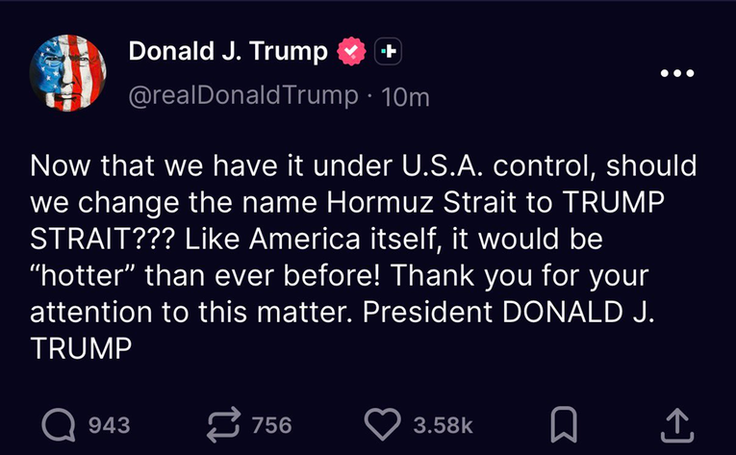Click the red verified checkmark badge
The image size is (736, 455).
(x=351, y=51)
